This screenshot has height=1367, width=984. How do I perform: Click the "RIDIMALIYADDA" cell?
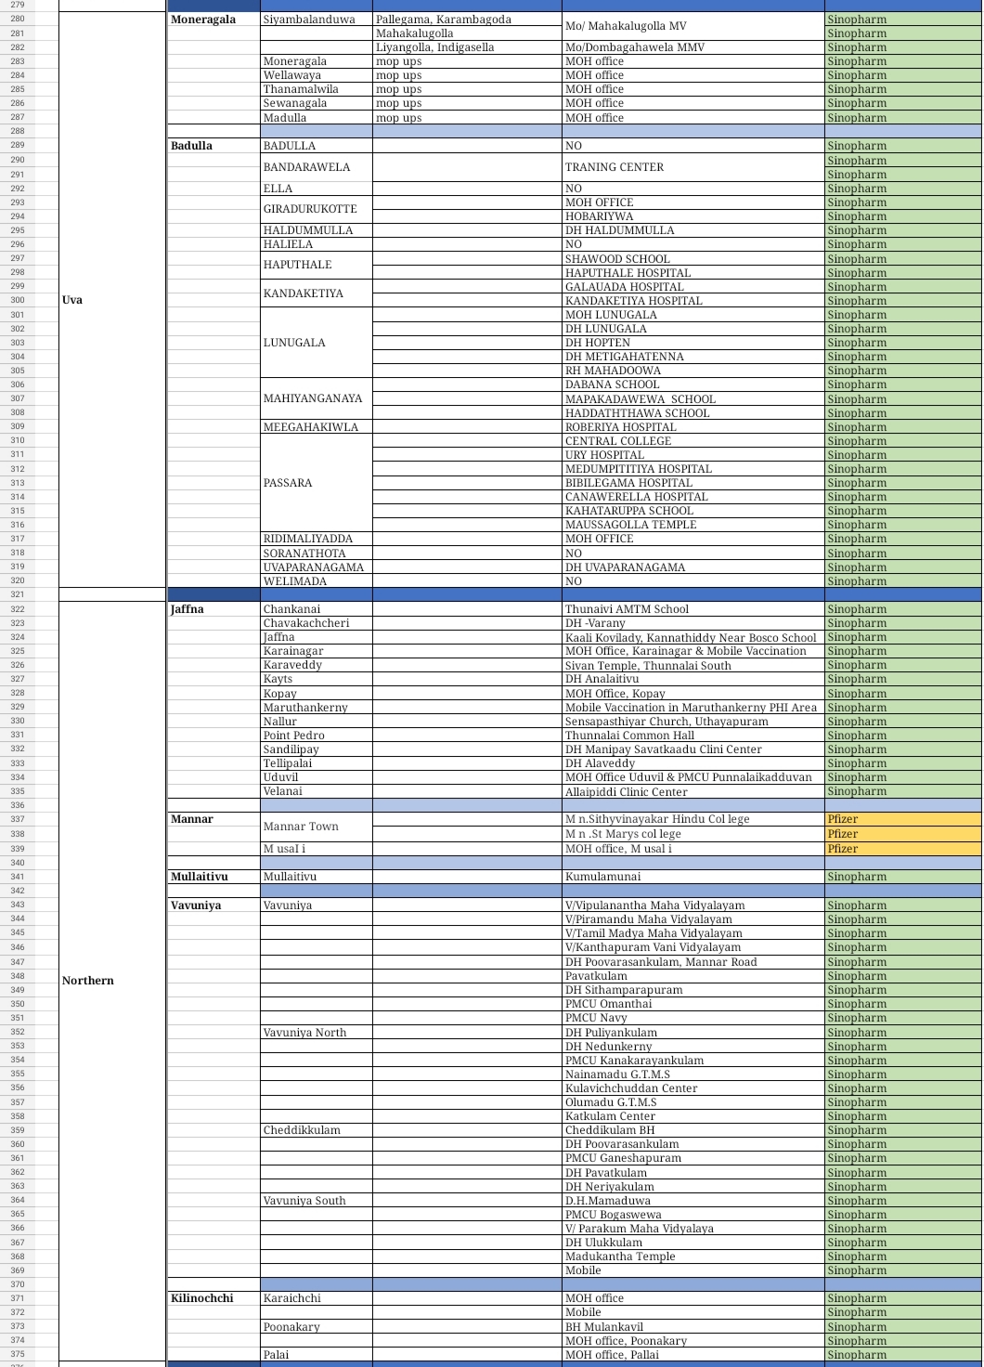(316, 539)
